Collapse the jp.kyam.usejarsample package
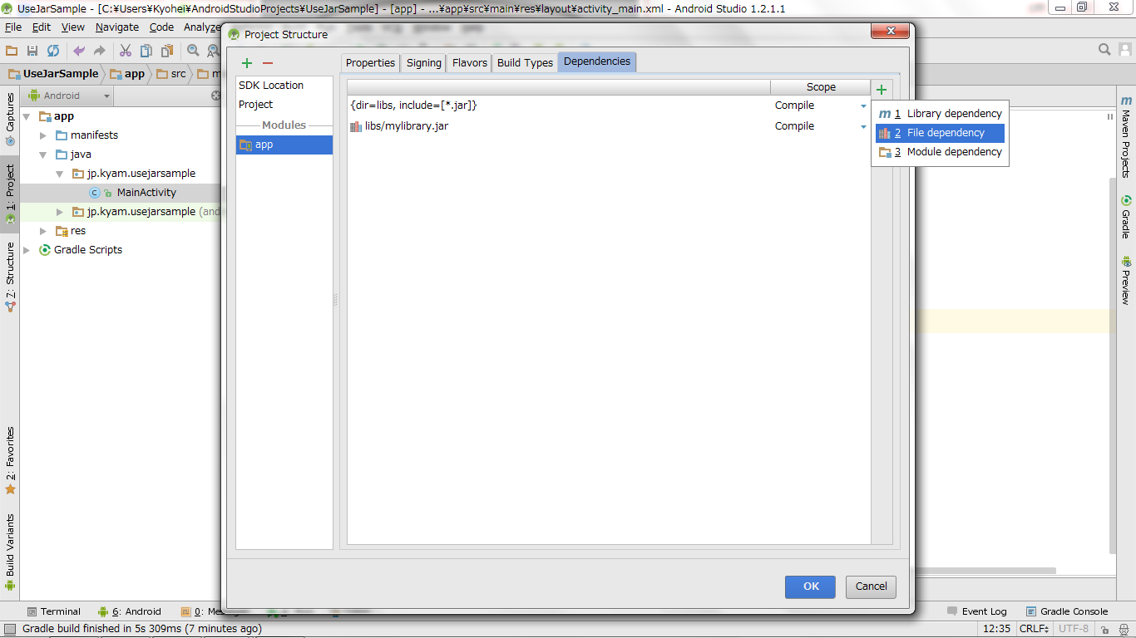The height and width of the screenshot is (638, 1136). coord(60,174)
